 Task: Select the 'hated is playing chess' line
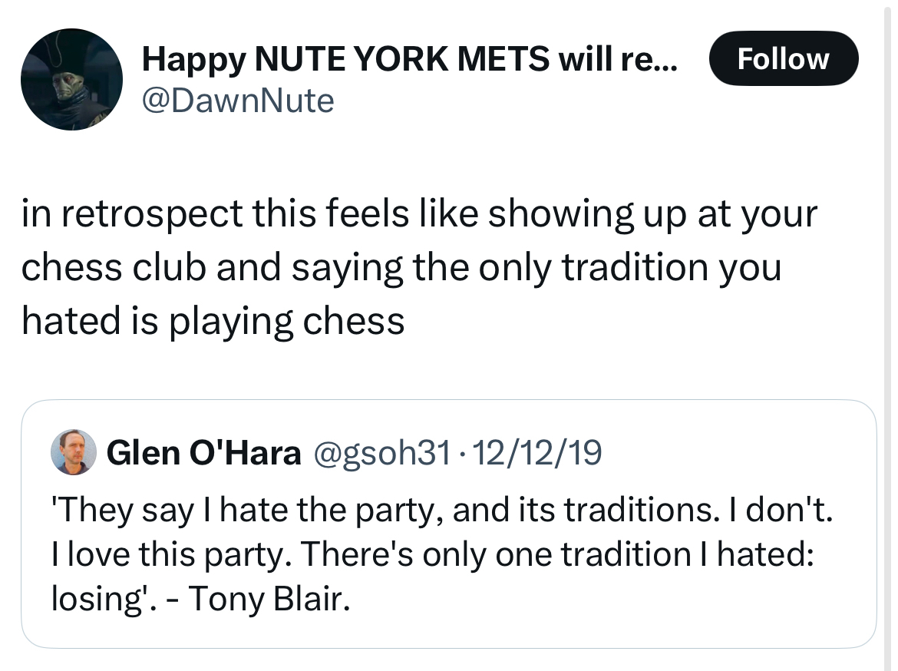pos(213,320)
